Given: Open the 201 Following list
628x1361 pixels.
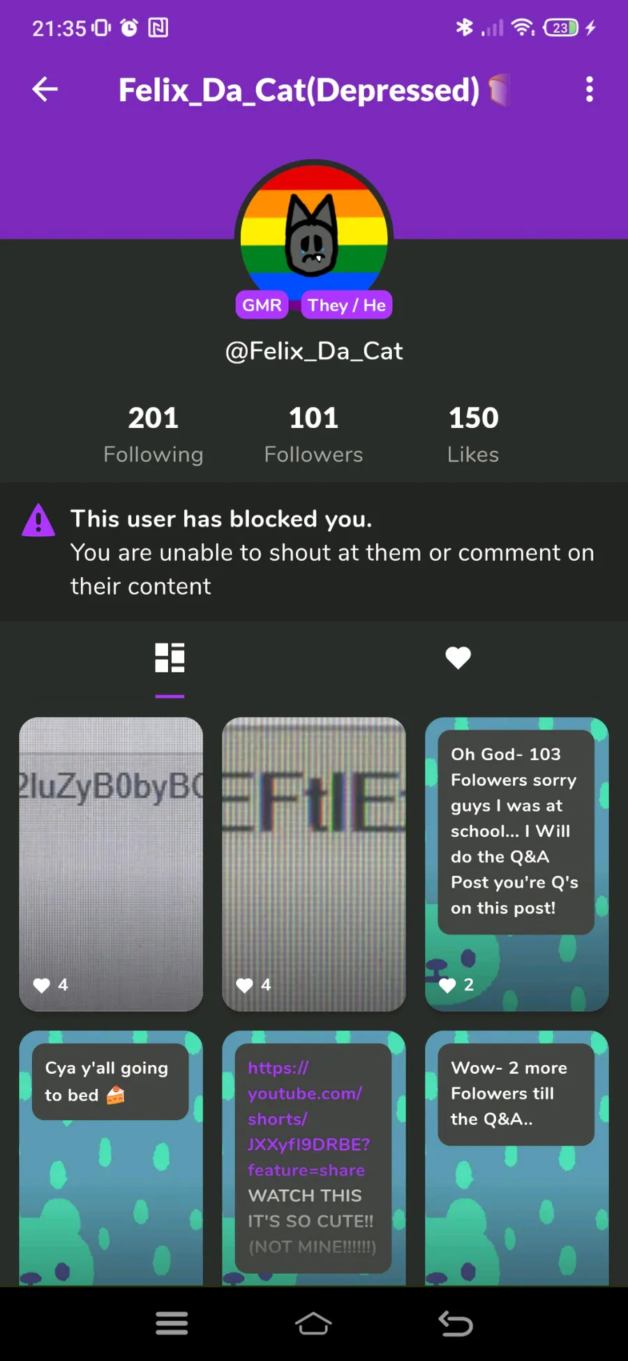Looking at the screenshot, I should 154,434.
